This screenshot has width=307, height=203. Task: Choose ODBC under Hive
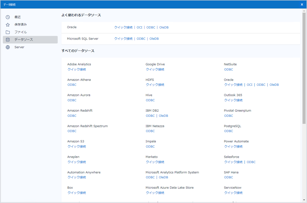(150, 100)
